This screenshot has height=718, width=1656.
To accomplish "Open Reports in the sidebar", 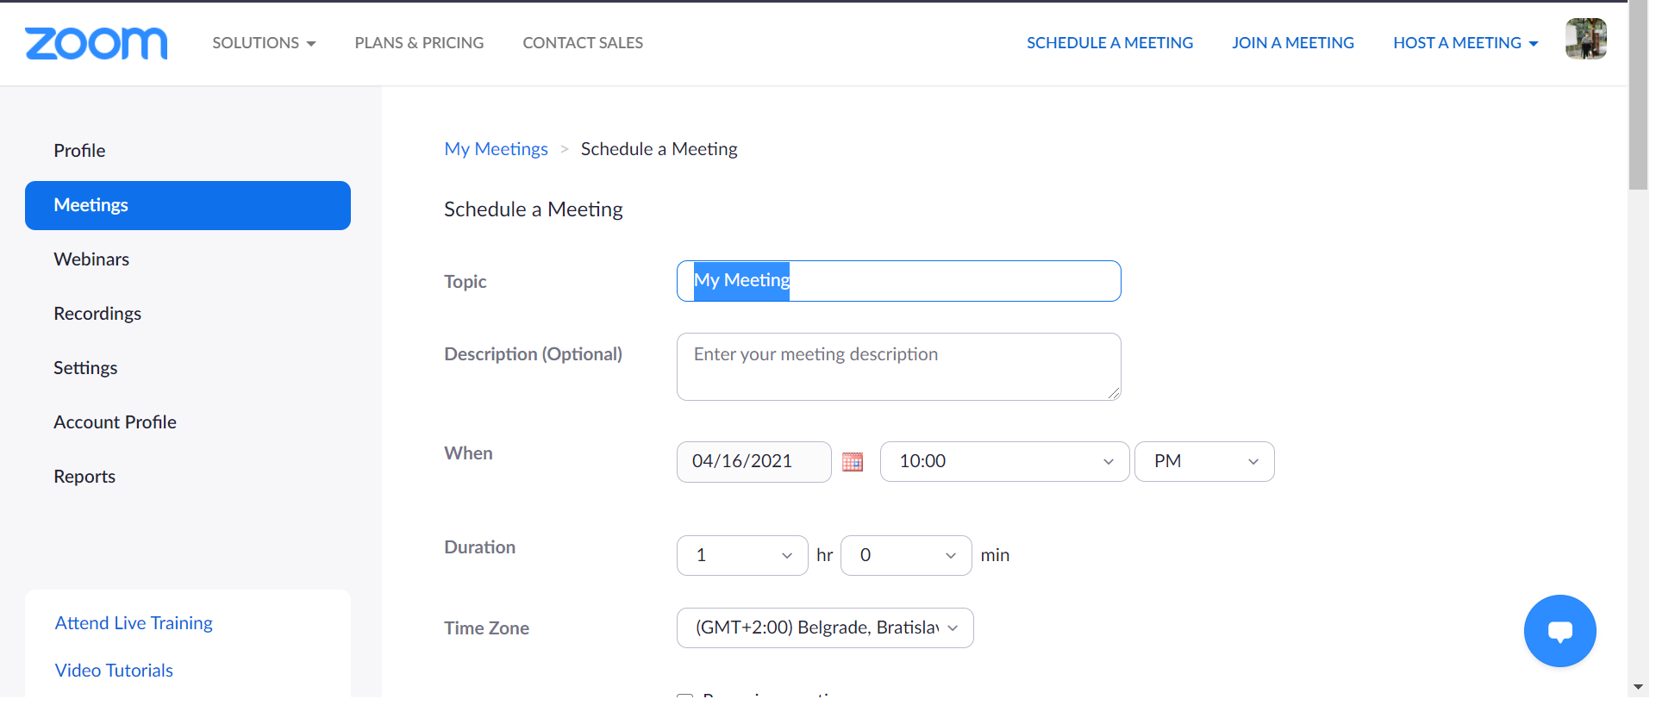I will coord(84,477).
